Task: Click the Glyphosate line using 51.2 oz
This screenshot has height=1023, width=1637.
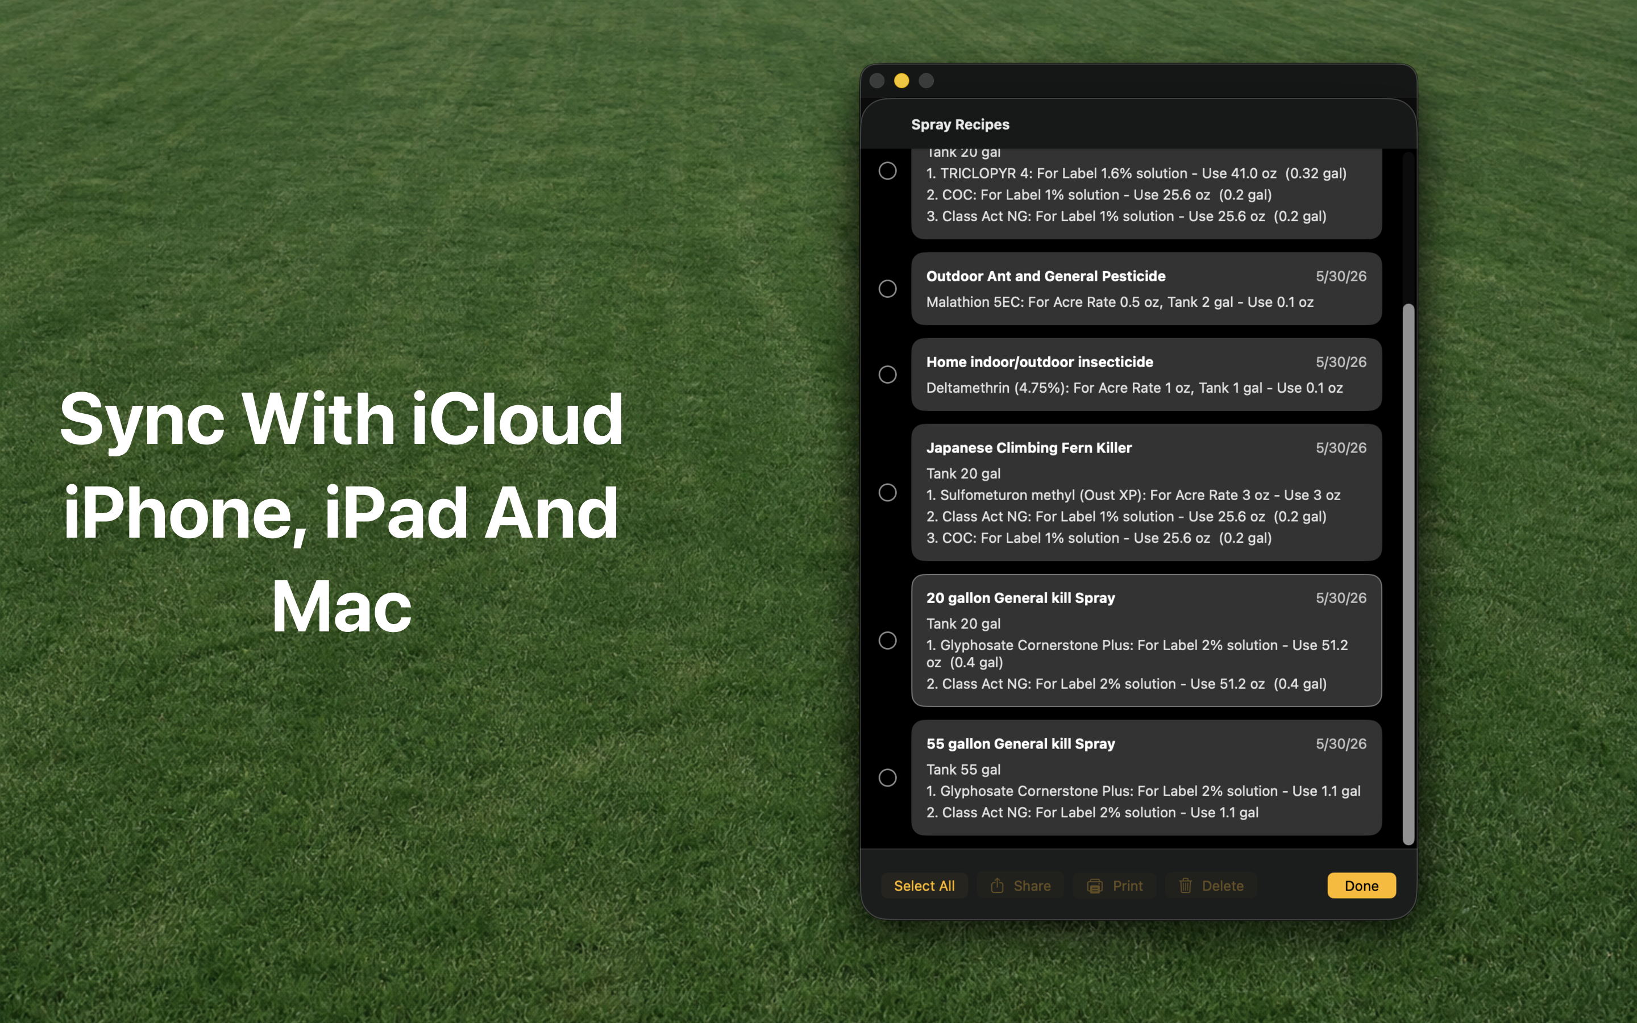Action: point(1137,654)
